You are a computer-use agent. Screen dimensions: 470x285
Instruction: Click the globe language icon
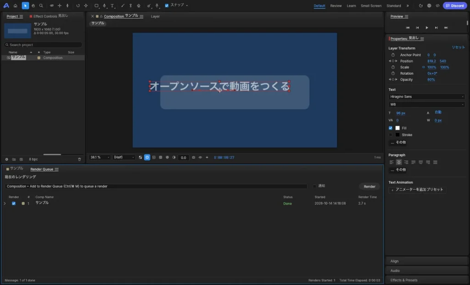point(429,5)
